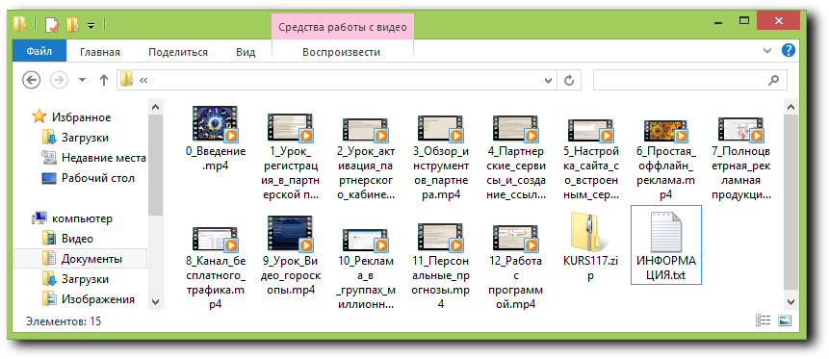Select the 9_Урок_Видео_гороскопы video icon
This screenshot has width=829, height=359.
pos(290,234)
